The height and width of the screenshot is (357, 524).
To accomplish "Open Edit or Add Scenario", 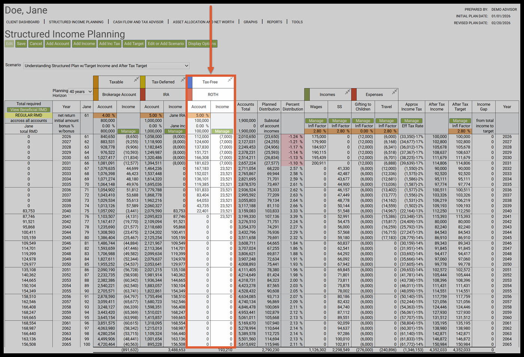I will (x=166, y=44).
